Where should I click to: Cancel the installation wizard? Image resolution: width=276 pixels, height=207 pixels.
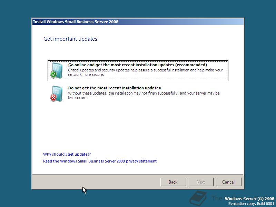(228, 182)
